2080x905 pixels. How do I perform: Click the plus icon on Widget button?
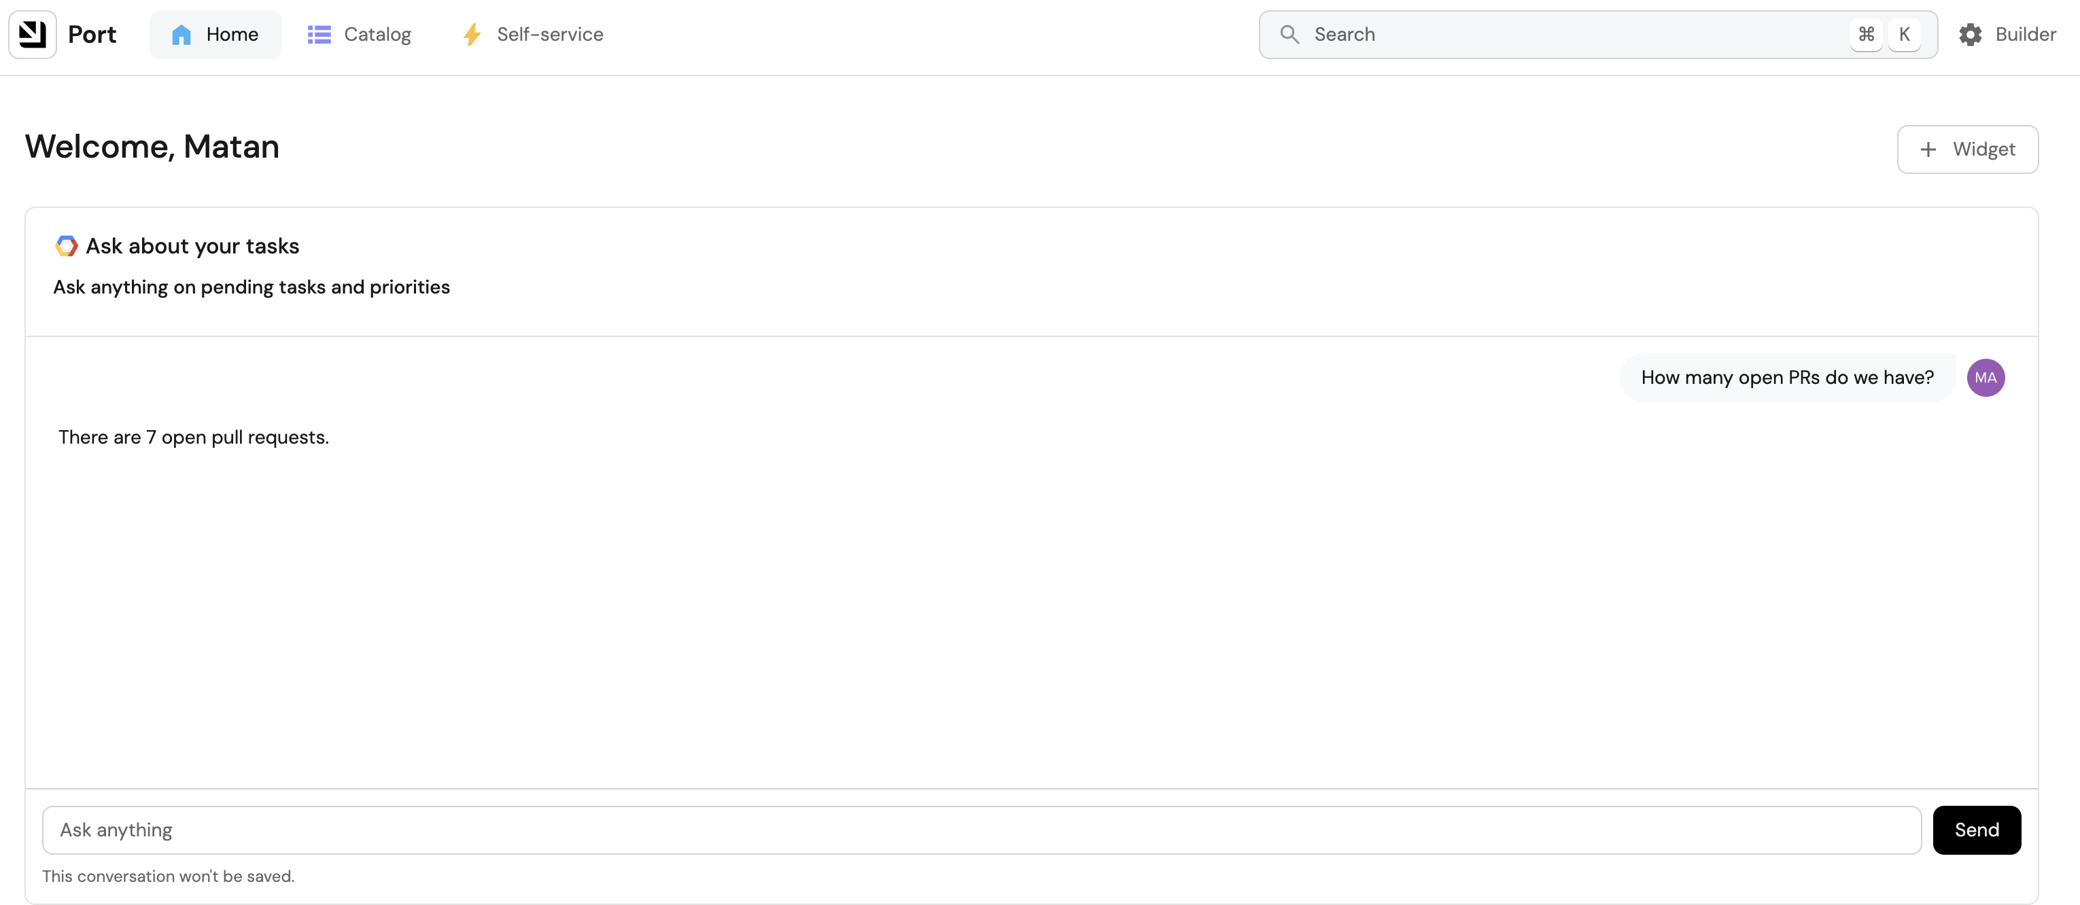(x=1928, y=149)
